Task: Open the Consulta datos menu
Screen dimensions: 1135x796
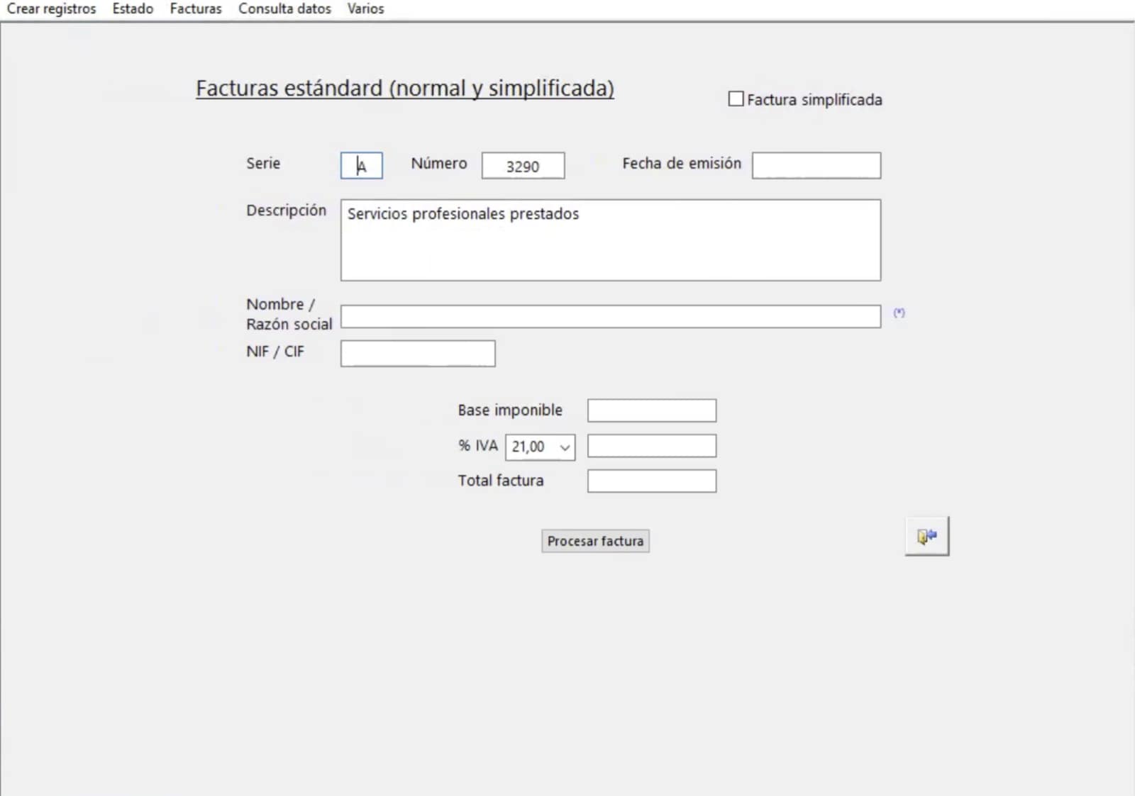Action: point(284,9)
